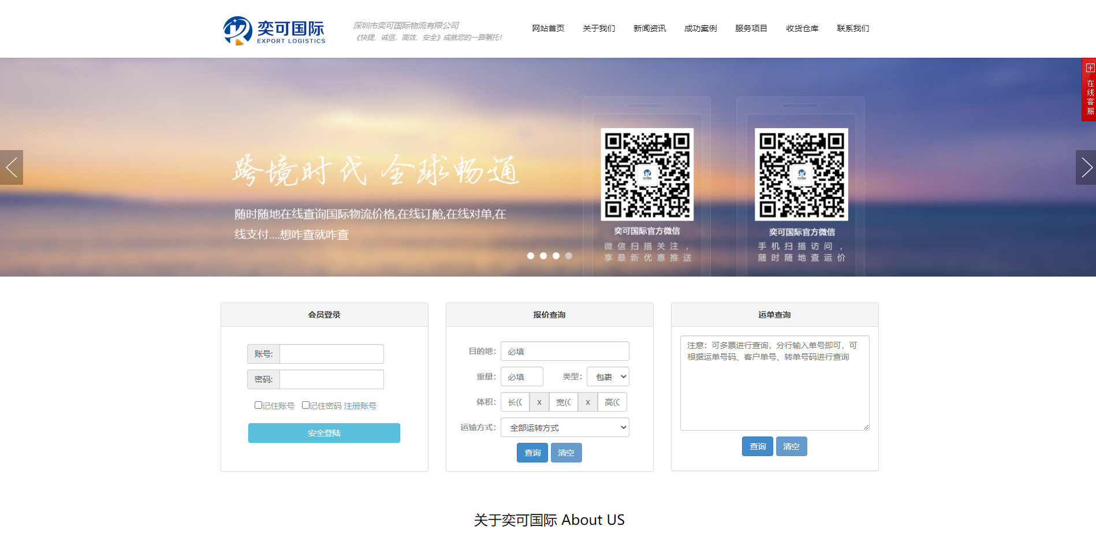
Task: Click the right mobile QR code image
Action: tap(802, 174)
